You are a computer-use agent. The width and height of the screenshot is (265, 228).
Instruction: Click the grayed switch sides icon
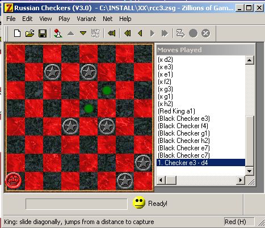pyautogui.click(x=95, y=33)
